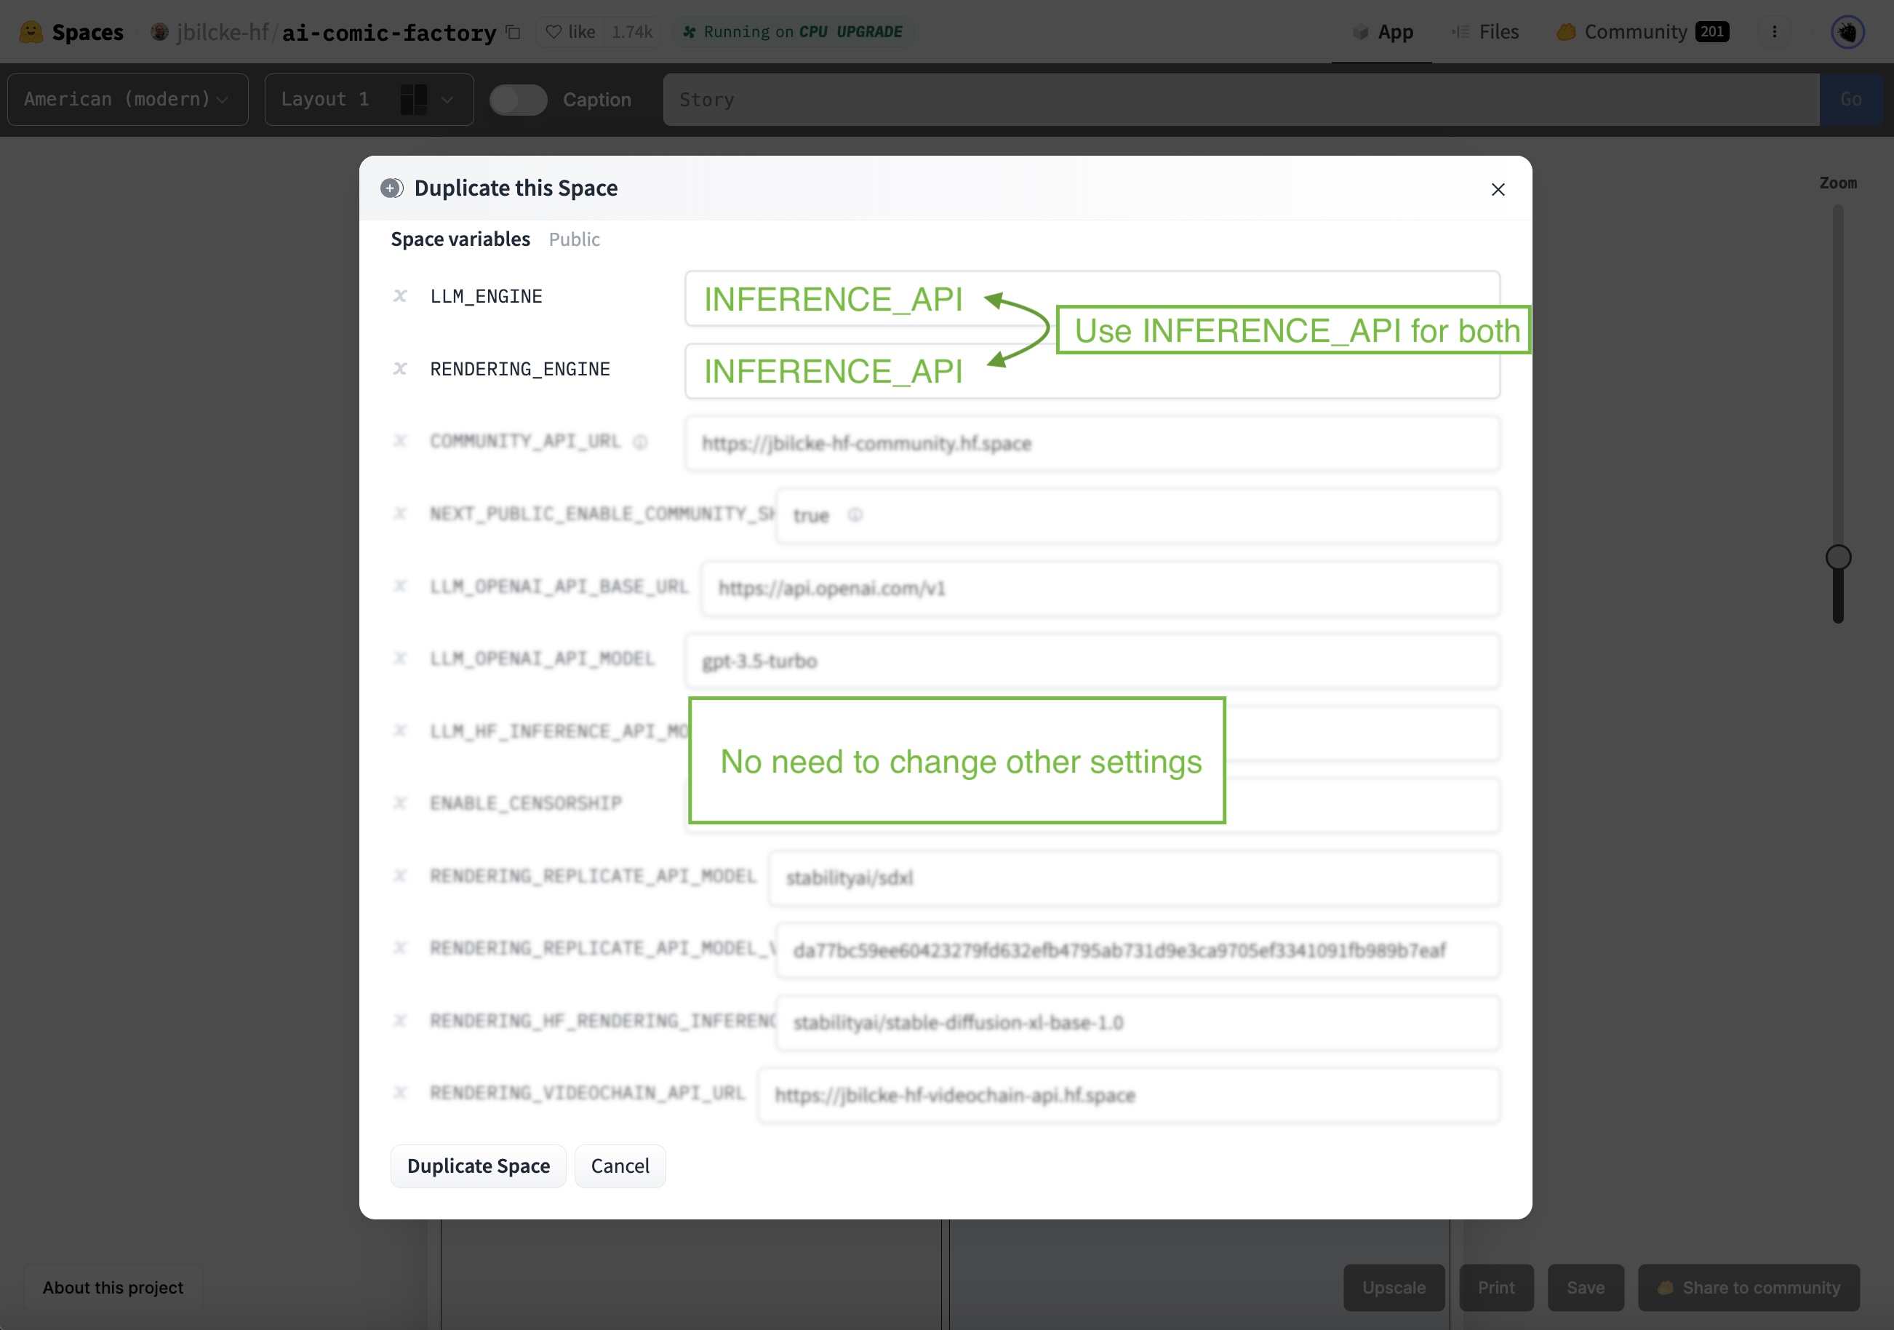Toggle the Caption switch on or off
Viewport: 1894px width, 1330px height.
(516, 100)
